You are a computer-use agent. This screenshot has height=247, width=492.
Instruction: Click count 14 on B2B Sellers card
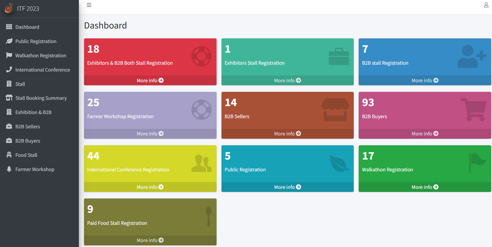coord(231,103)
